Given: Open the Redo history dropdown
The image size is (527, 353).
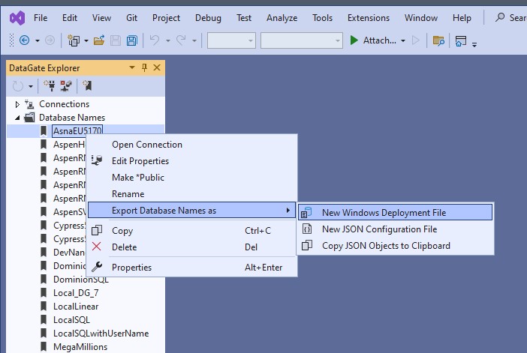Looking at the screenshot, I should click(x=194, y=41).
